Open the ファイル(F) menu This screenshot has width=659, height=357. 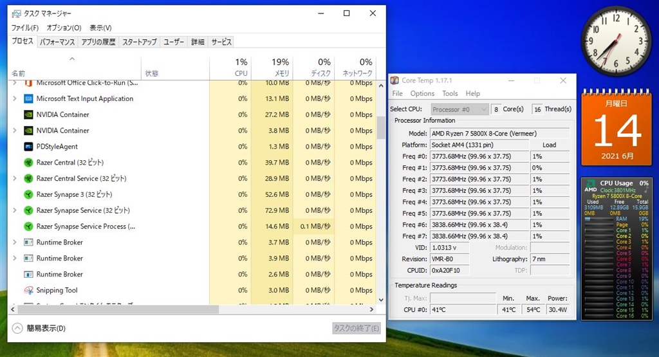coord(25,28)
